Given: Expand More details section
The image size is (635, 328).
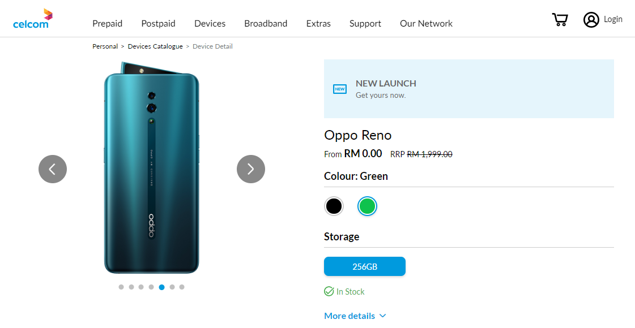Looking at the screenshot, I should click(355, 316).
